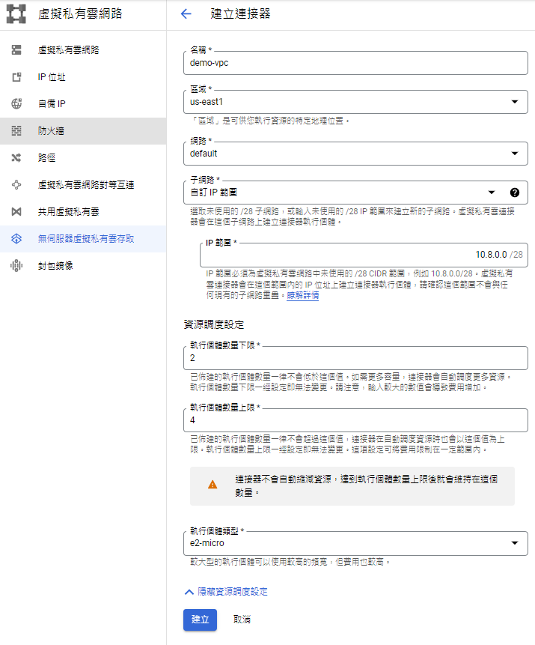Screen dimensions: 535x645
Task: Click the 自備 IP globe icon
Action: [16, 104]
